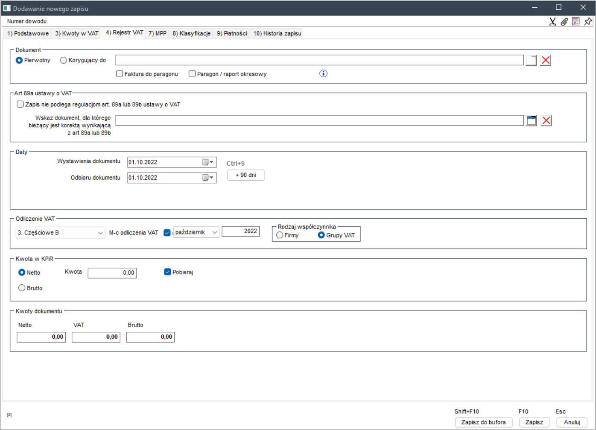Show the 10) Historia zapisu tab

click(277, 33)
